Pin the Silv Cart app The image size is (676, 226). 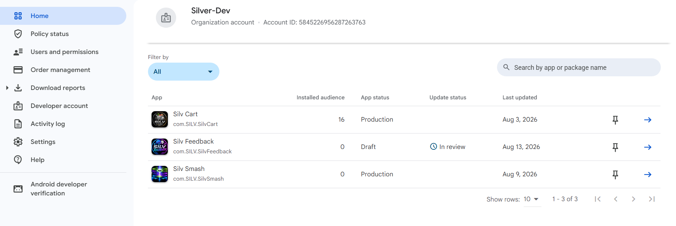[x=615, y=120]
